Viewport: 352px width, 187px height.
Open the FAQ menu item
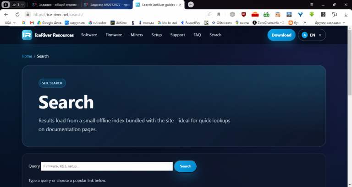(x=197, y=35)
